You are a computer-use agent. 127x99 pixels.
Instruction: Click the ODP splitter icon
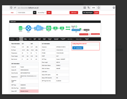[62, 28]
